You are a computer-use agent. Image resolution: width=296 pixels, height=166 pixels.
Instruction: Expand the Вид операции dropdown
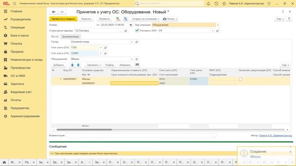[x=218, y=25]
